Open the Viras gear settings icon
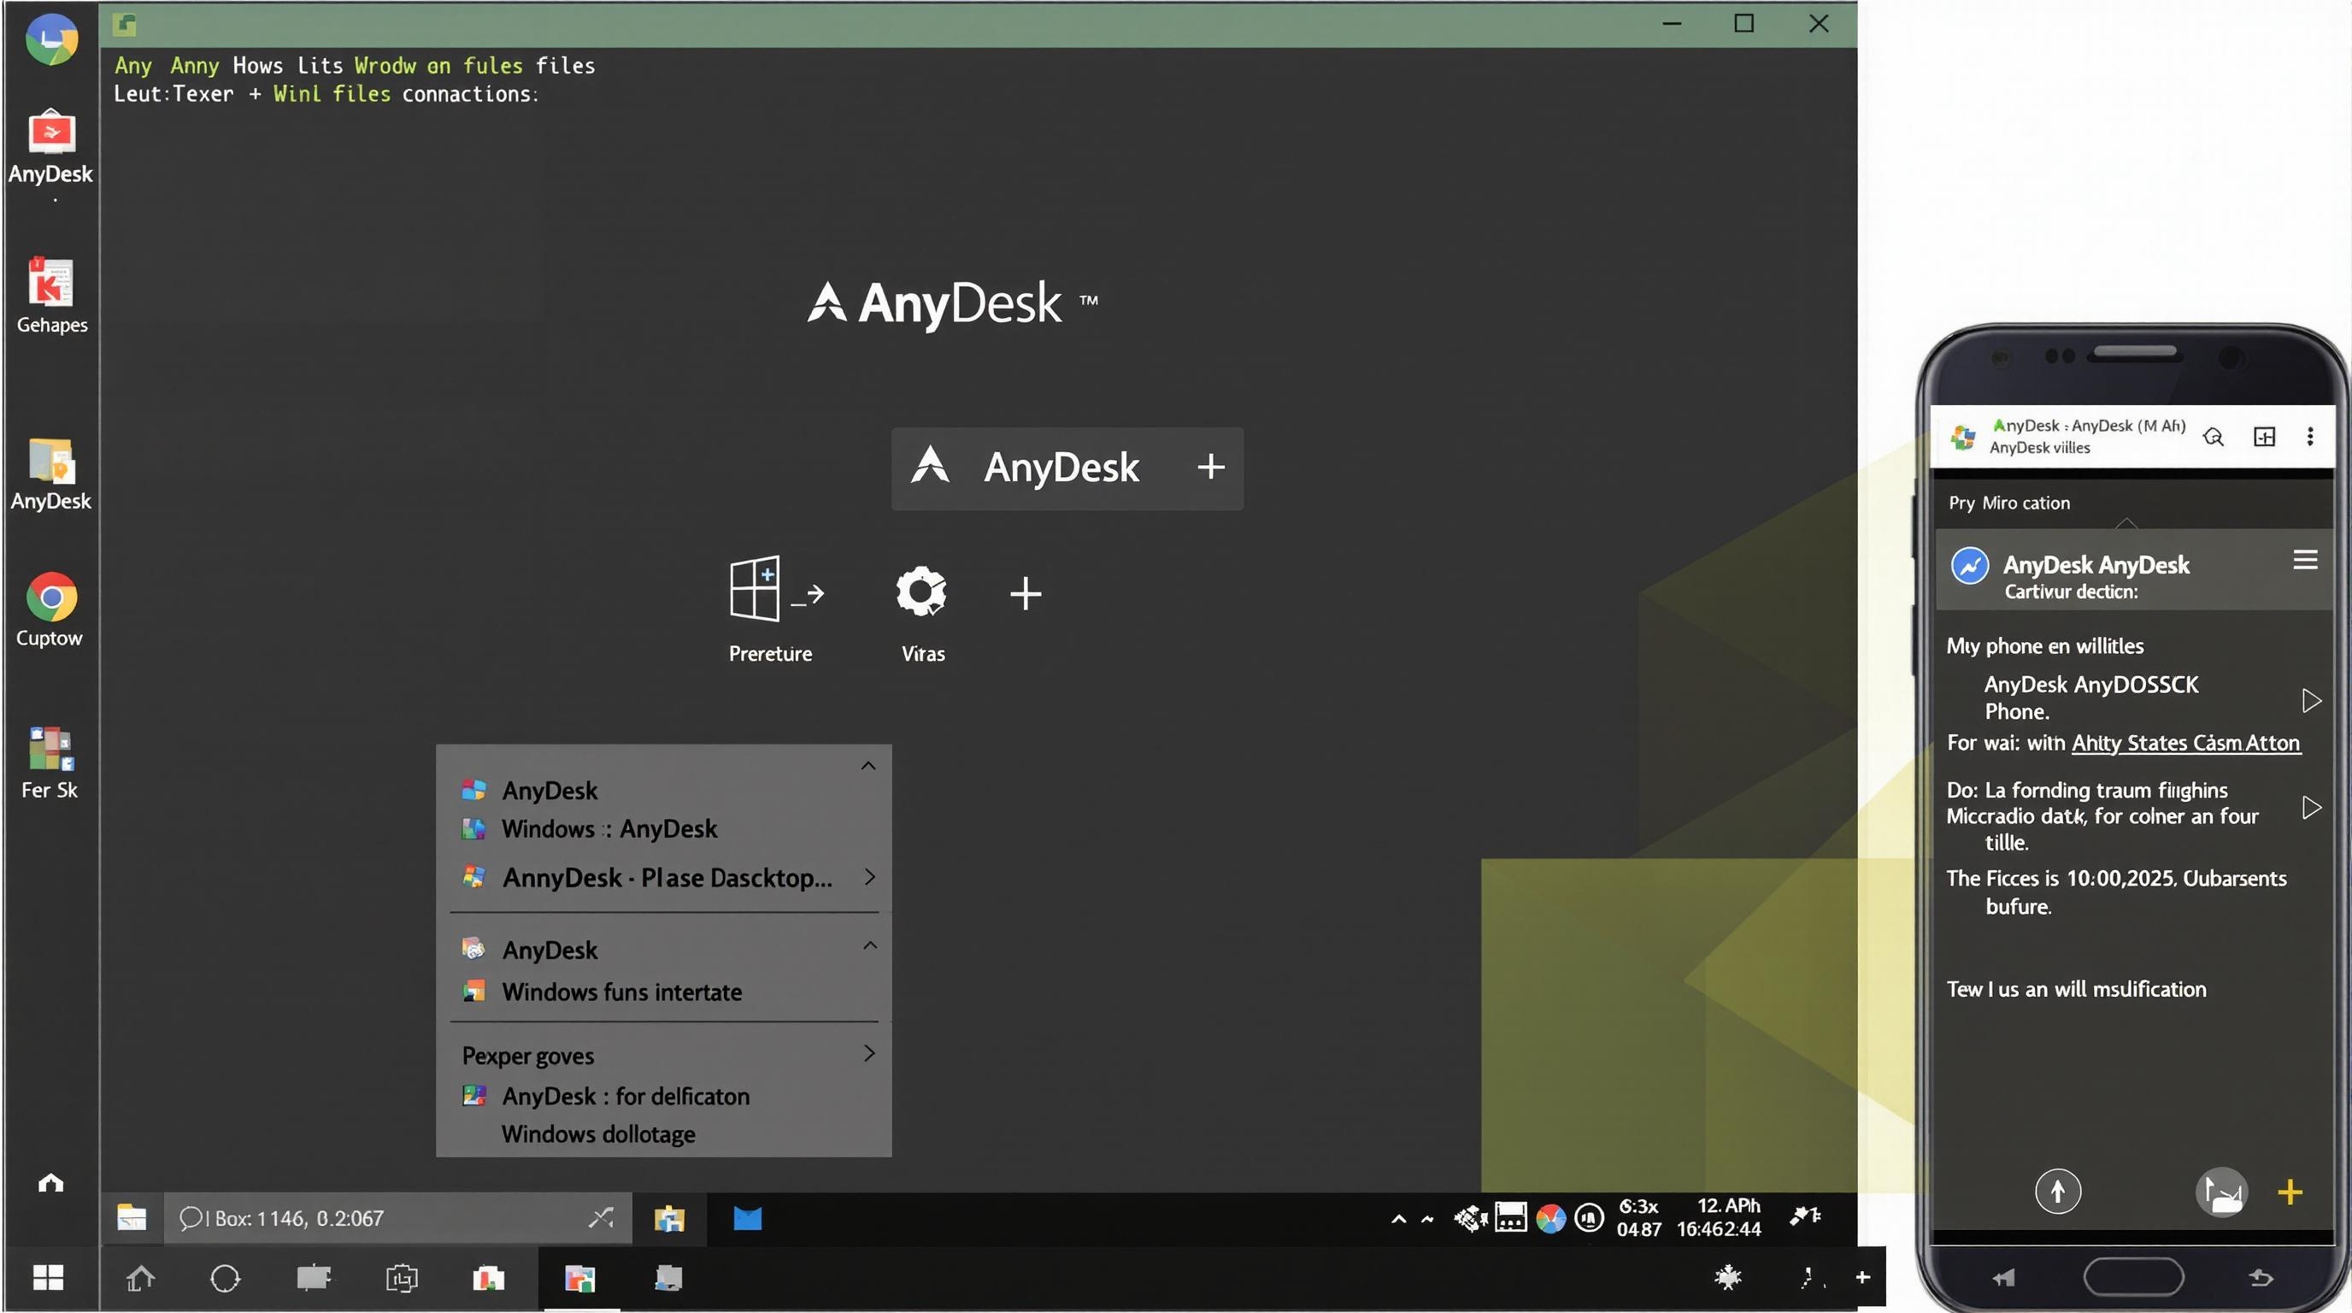 click(921, 592)
